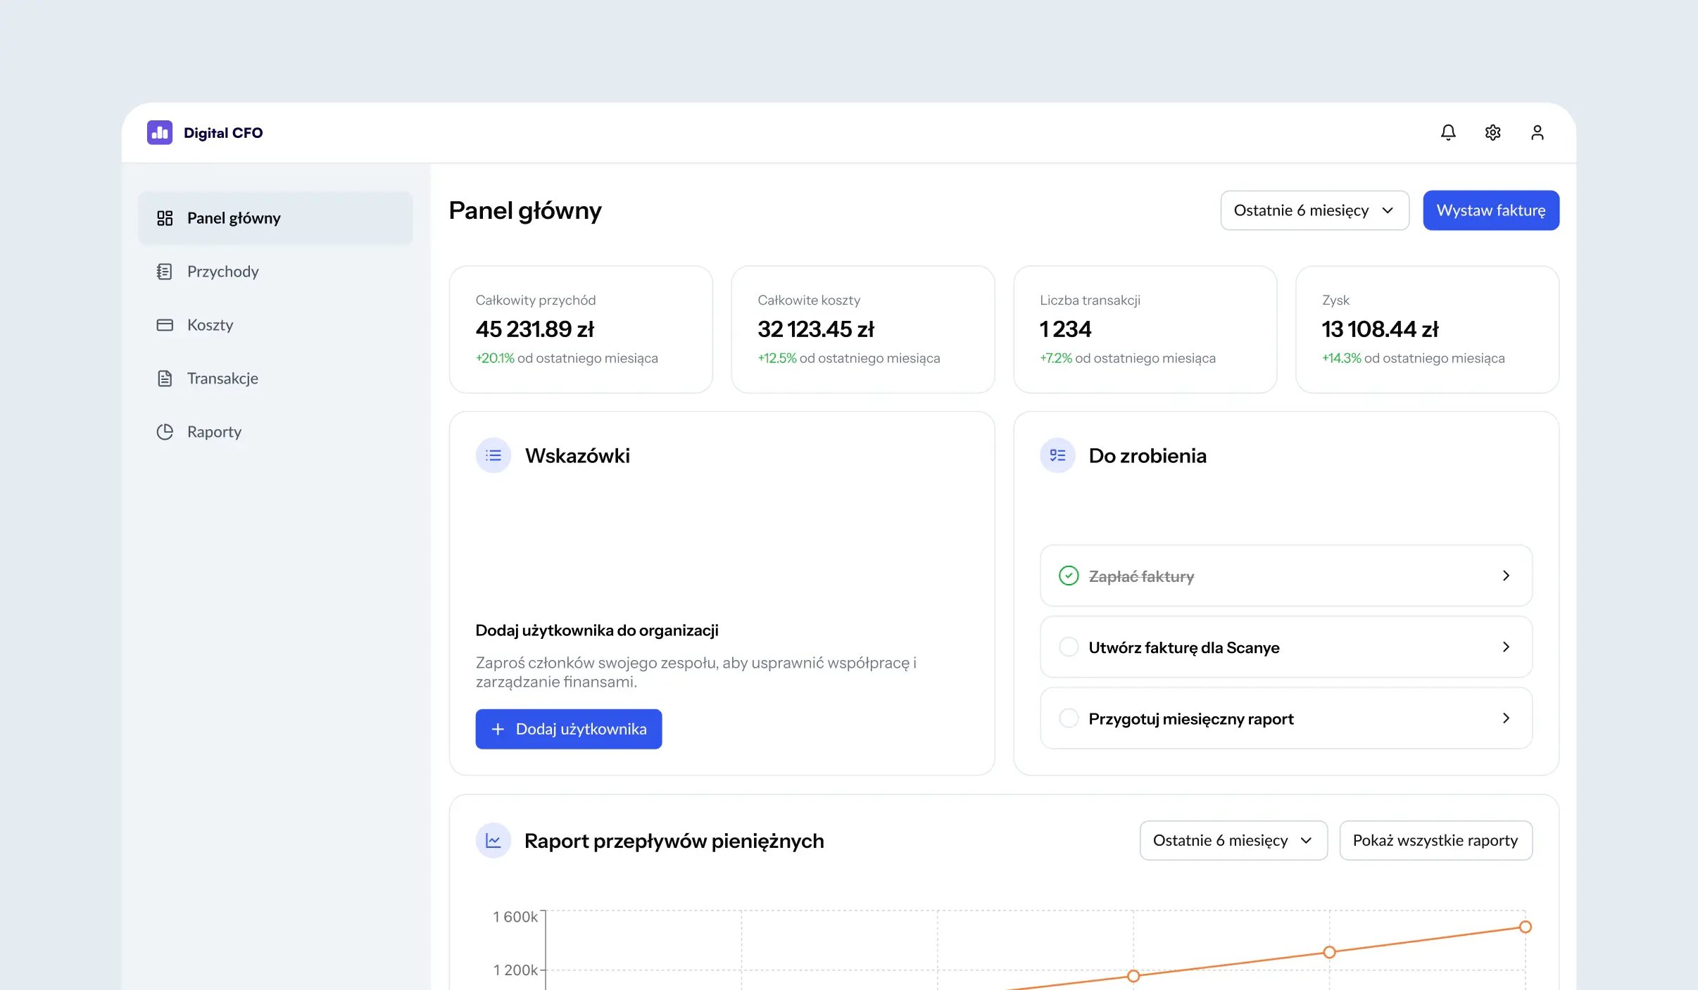Open settings gear icon
Image resolution: width=1698 pixels, height=990 pixels.
tap(1492, 132)
